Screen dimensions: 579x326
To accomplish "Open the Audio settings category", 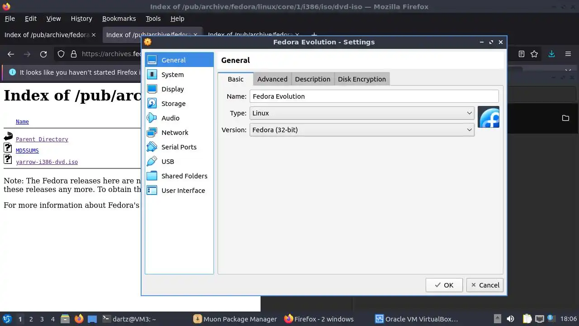I will 179,118.
